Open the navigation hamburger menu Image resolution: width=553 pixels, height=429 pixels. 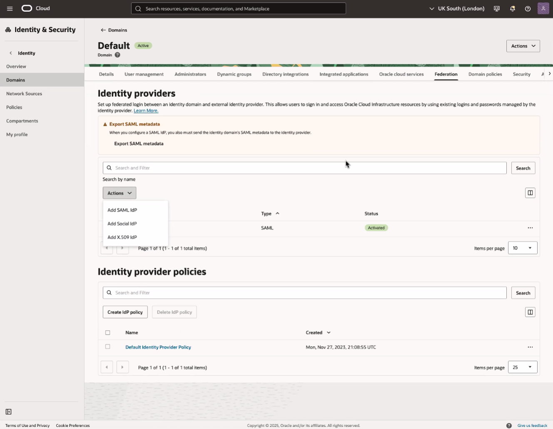click(x=10, y=8)
